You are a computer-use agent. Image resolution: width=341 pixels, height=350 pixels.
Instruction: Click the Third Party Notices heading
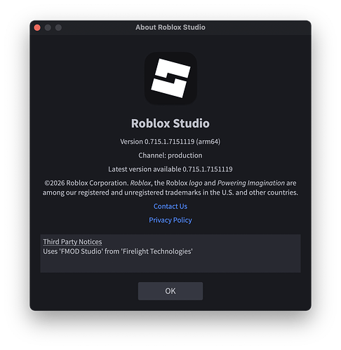pos(72,241)
